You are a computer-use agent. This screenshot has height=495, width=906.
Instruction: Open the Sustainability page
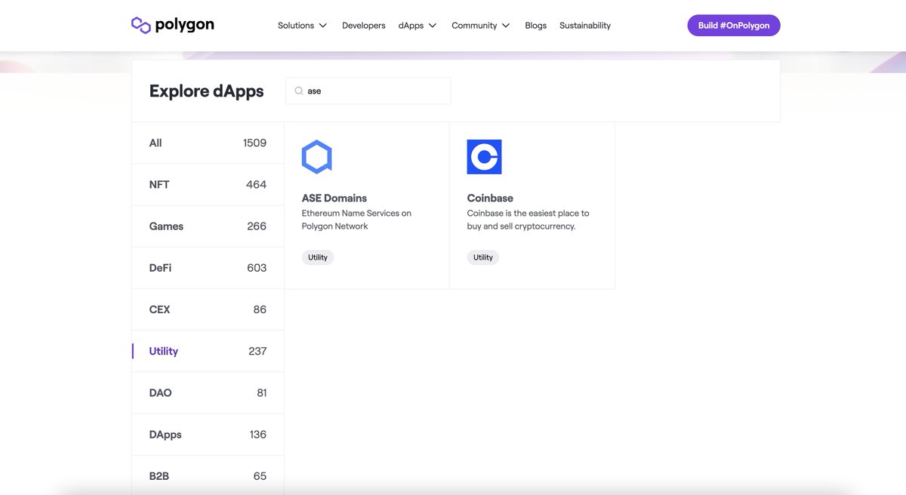(x=585, y=26)
